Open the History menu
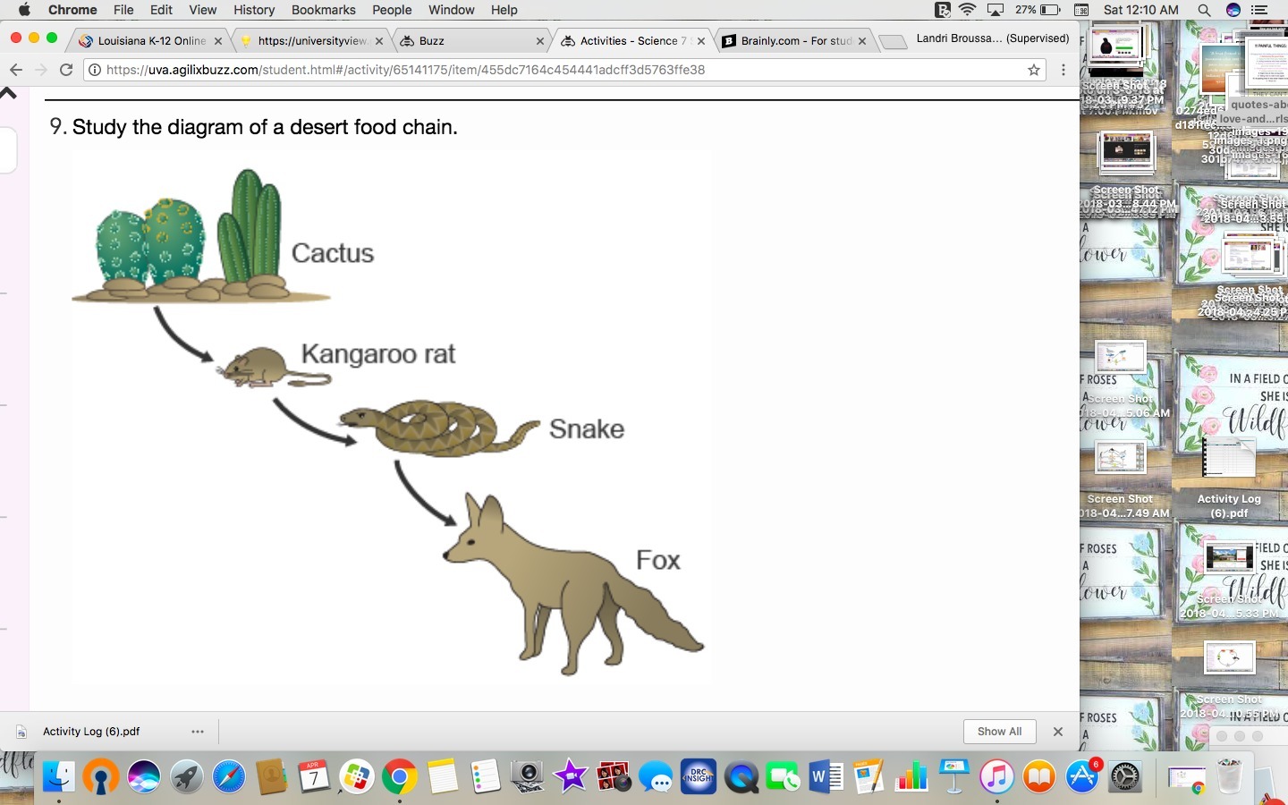 tap(254, 10)
